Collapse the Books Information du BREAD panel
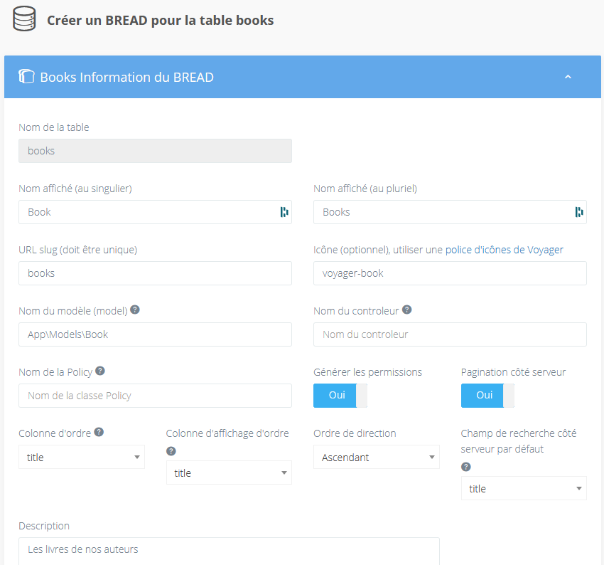Screen dimensions: 604x565 tap(568, 77)
